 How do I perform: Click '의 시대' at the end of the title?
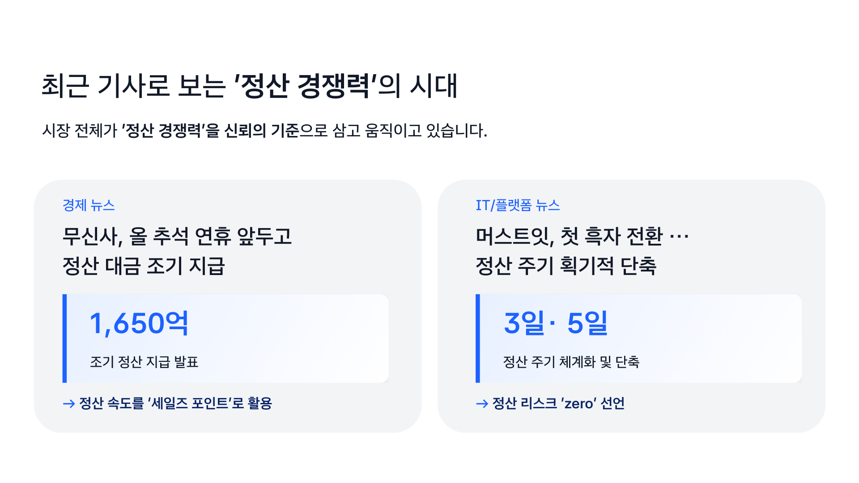pos(418,85)
